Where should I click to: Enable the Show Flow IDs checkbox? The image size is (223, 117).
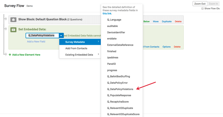pos(202,9)
